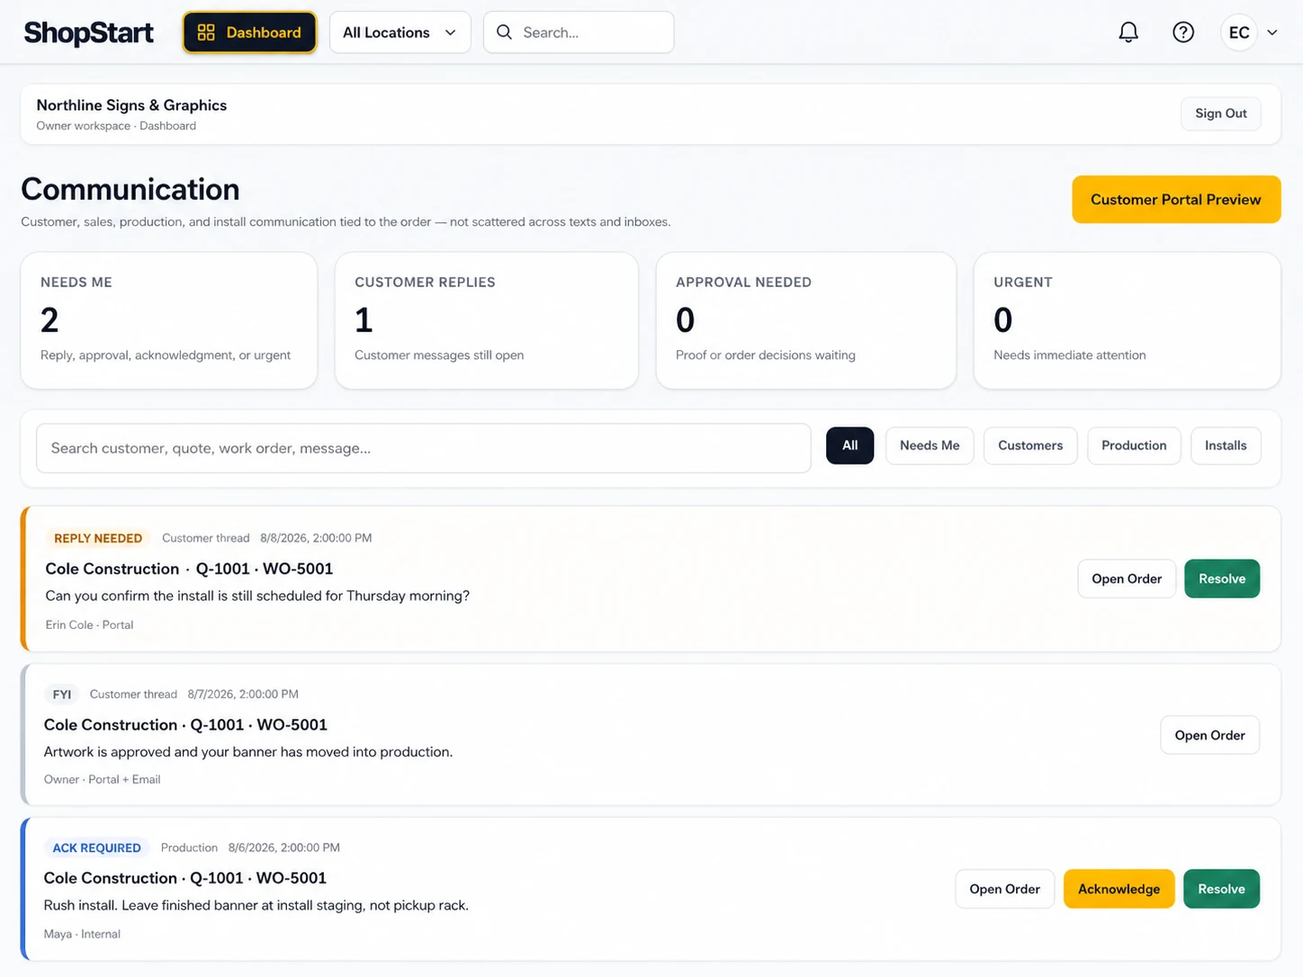Click "Owner · Portal + Email" sender text

(x=102, y=779)
